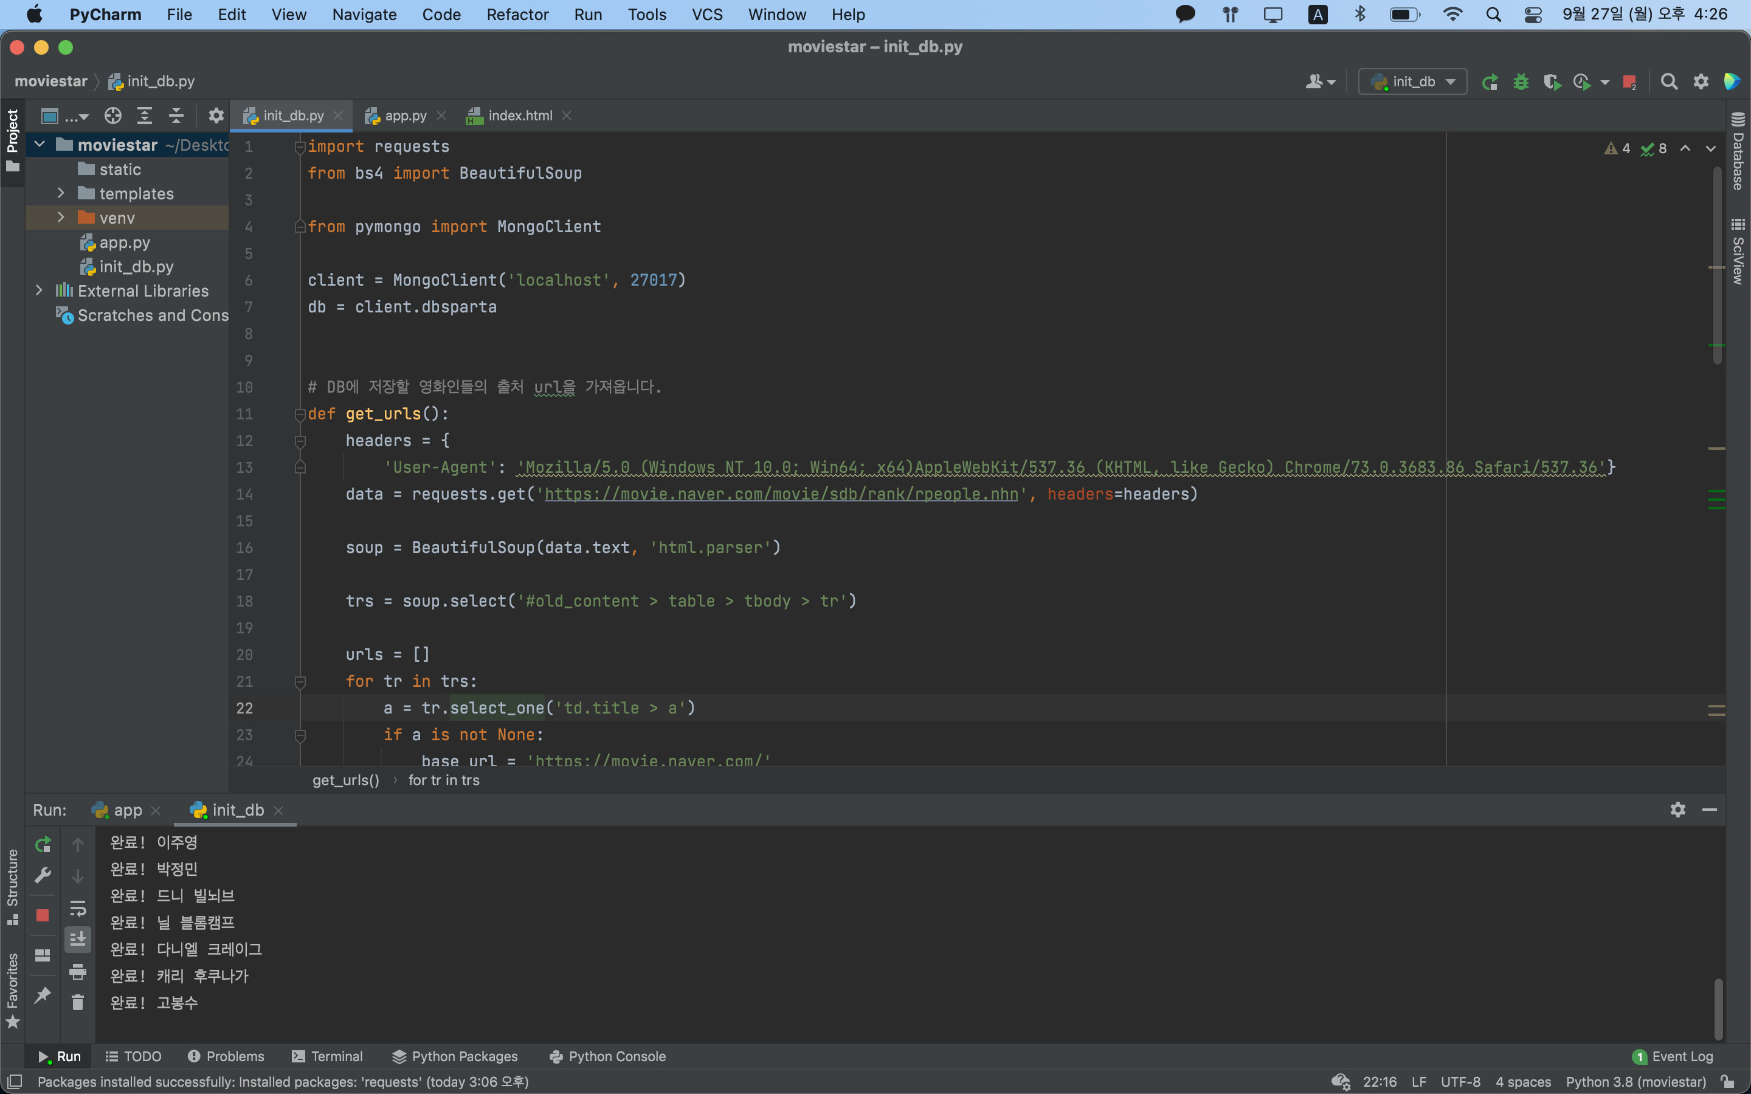Open the Python Console tool window

(x=607, y=1056)
